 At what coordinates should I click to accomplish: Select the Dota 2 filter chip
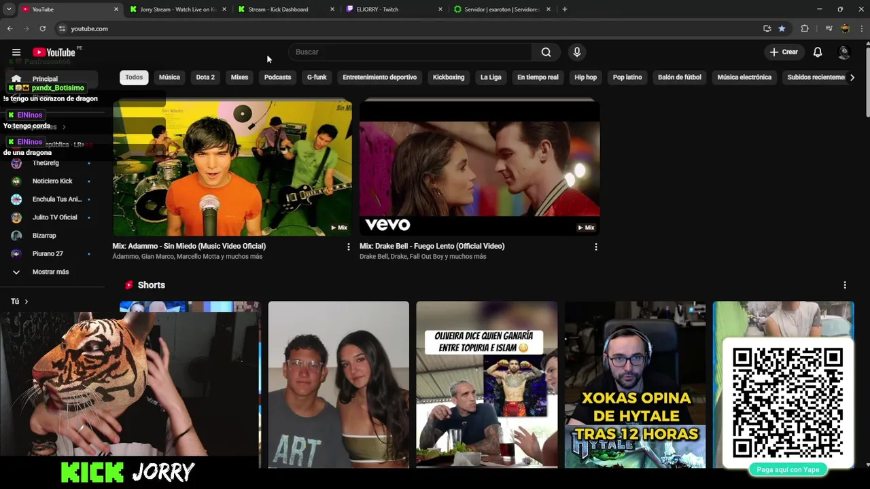point(205,77)
